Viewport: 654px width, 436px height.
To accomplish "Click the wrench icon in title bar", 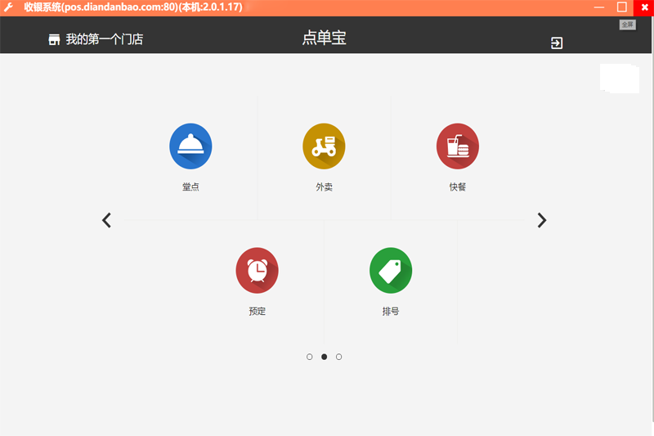I will click(8, 7).
